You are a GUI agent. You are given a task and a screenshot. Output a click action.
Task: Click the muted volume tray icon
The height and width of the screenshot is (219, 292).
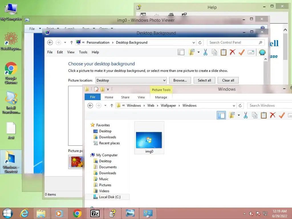pos(251,214)
